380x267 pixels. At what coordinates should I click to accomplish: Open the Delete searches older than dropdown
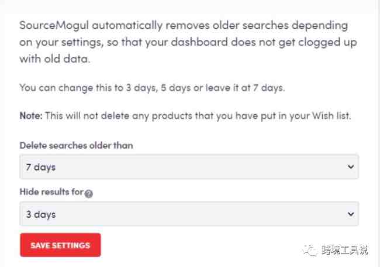click(189, 167)
